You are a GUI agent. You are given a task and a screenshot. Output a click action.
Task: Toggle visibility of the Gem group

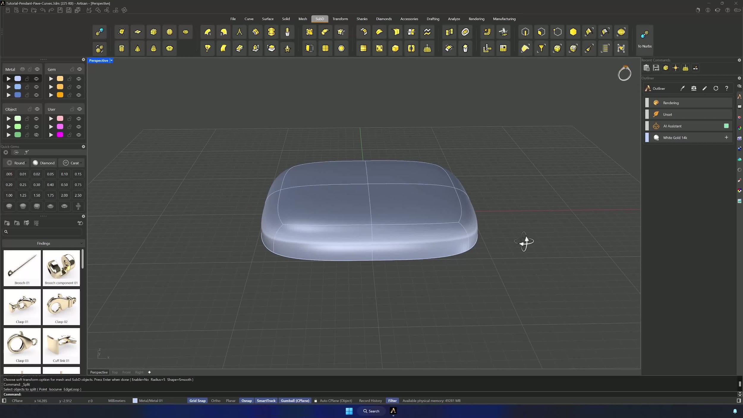click(x=79, y=69)
